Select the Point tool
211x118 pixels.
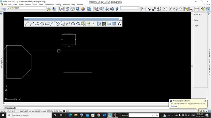[x=94, y=24]
